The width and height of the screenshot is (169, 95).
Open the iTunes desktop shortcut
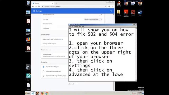point(133,4)
